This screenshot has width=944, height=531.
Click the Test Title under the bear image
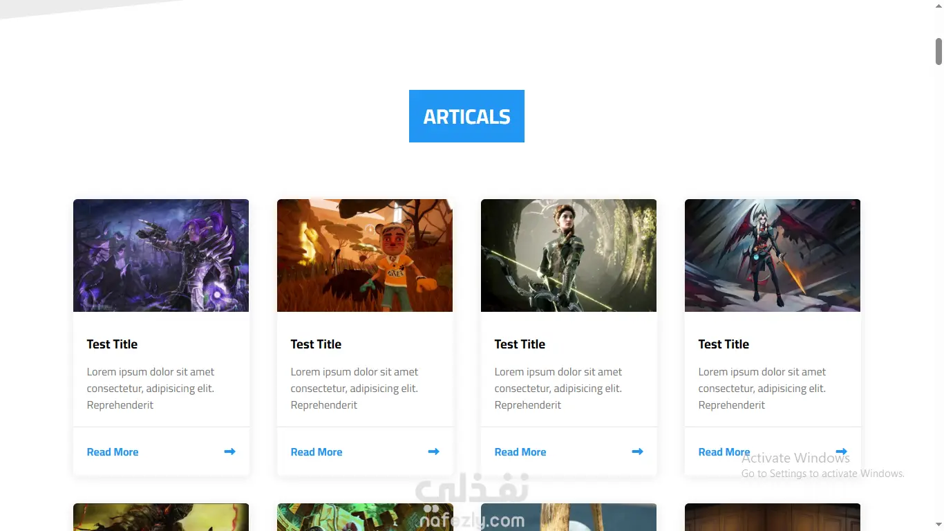pyautogui.click(x=316, y=344)
